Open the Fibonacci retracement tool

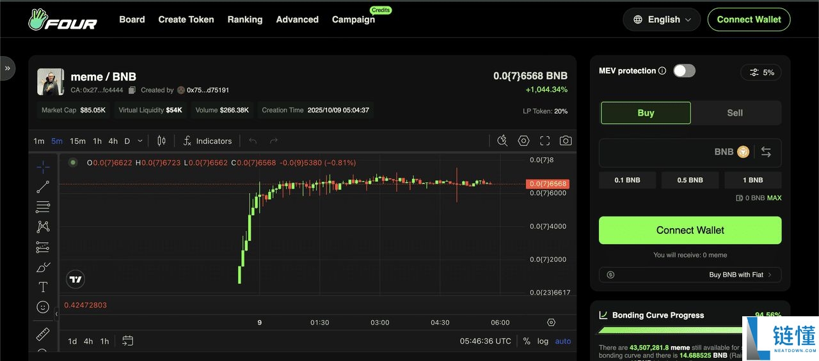[43, 207]
